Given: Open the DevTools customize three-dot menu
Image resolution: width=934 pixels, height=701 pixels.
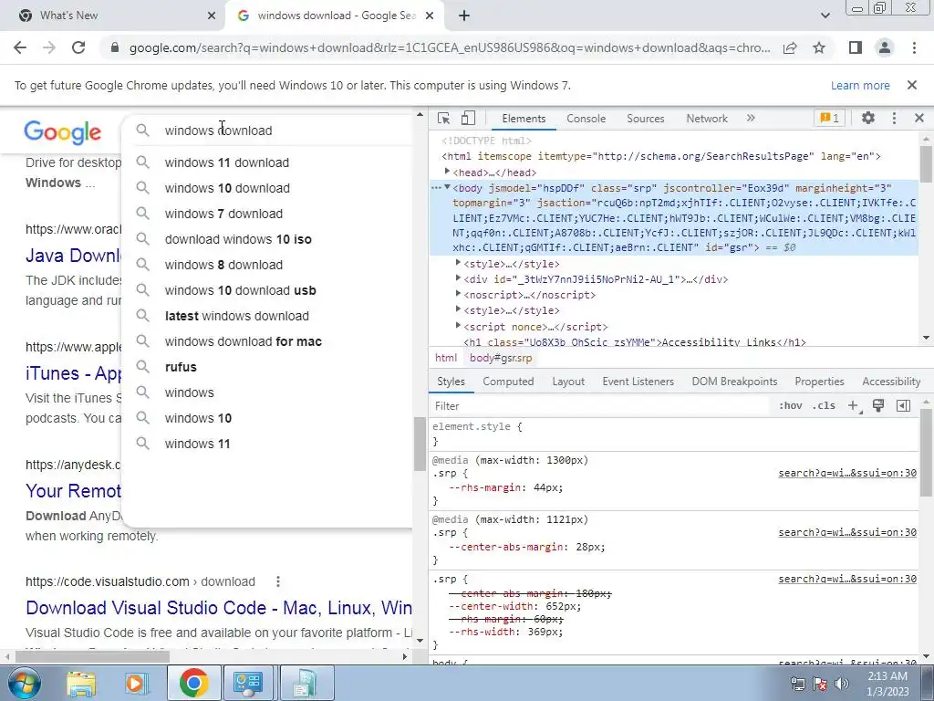Looking at the screenshot, I should tap(894, 118).
